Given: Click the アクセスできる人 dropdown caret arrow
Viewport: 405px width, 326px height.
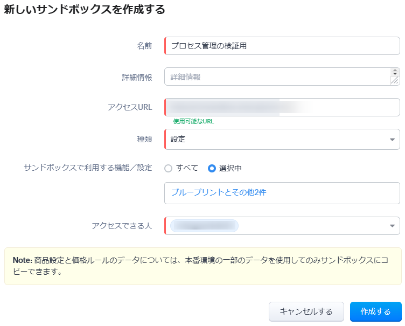Looking at the screenshot, I should pyautogui.click(x=392, y=226).
